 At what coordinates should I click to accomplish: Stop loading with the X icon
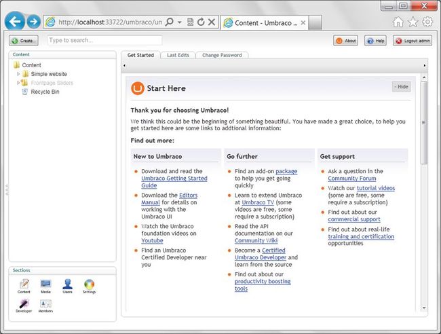coord(212,22)
